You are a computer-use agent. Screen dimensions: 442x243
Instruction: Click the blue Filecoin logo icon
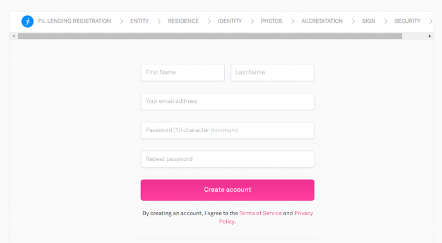coord(27,21)
